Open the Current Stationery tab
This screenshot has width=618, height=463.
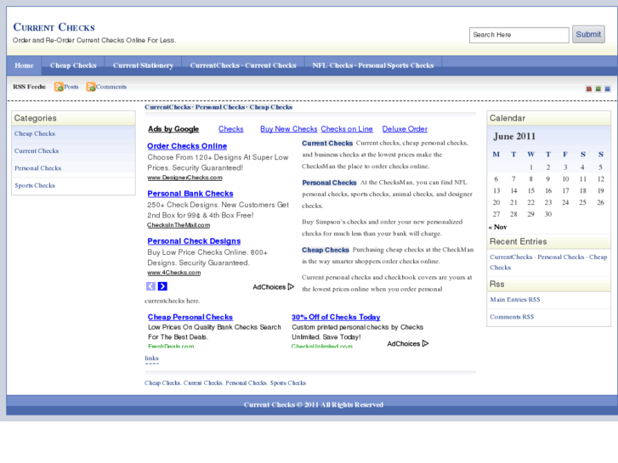click(143, 65)
